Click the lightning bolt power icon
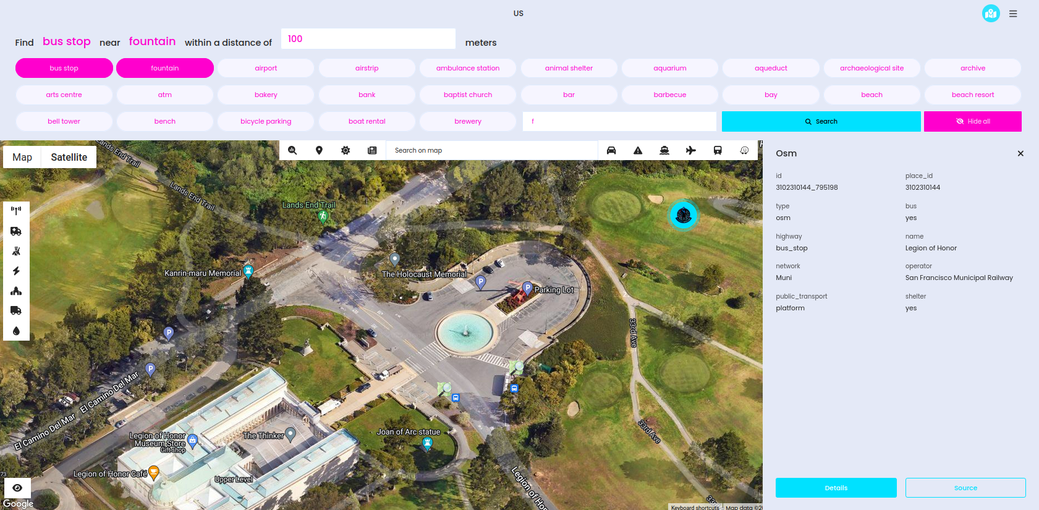Image resolution: width=1039 pixels, height=510 pixels. coord(16,271)
